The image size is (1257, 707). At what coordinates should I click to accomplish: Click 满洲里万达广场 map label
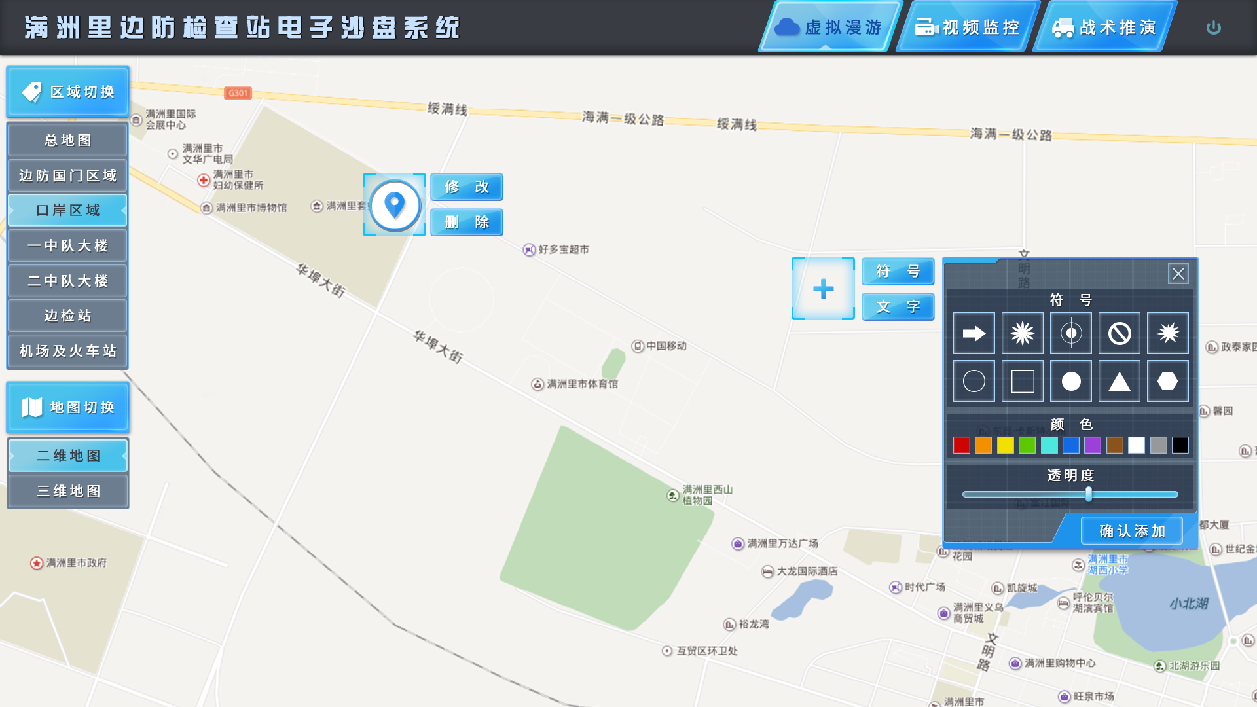point(782,543)
